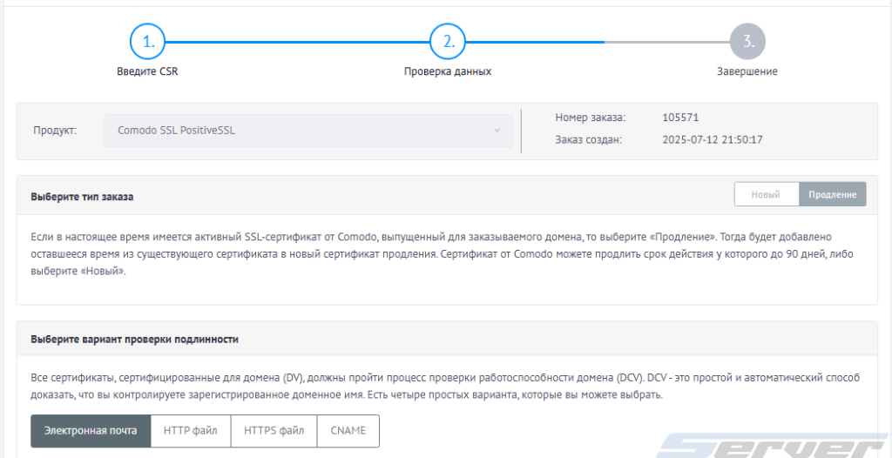Open the Comodo SSL PositiveSSL product dropdown
892x458 pixels.
pyautogui.click(x=308, y=131)
